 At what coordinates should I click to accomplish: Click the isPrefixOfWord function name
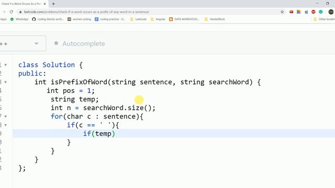(79, 82)
